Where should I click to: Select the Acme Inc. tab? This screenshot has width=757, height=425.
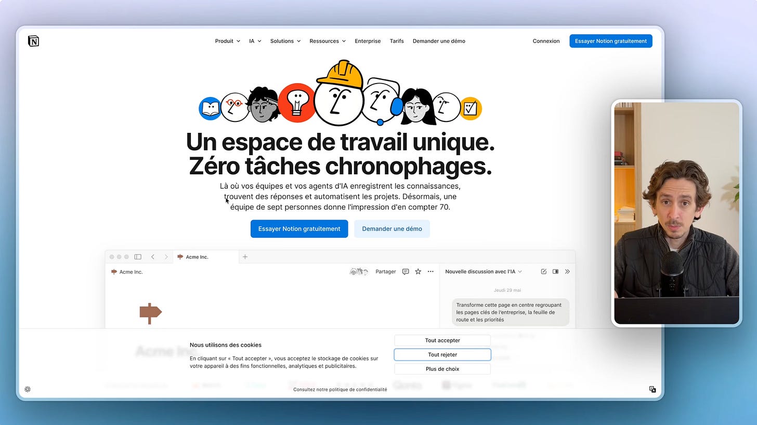pos(206,257)
